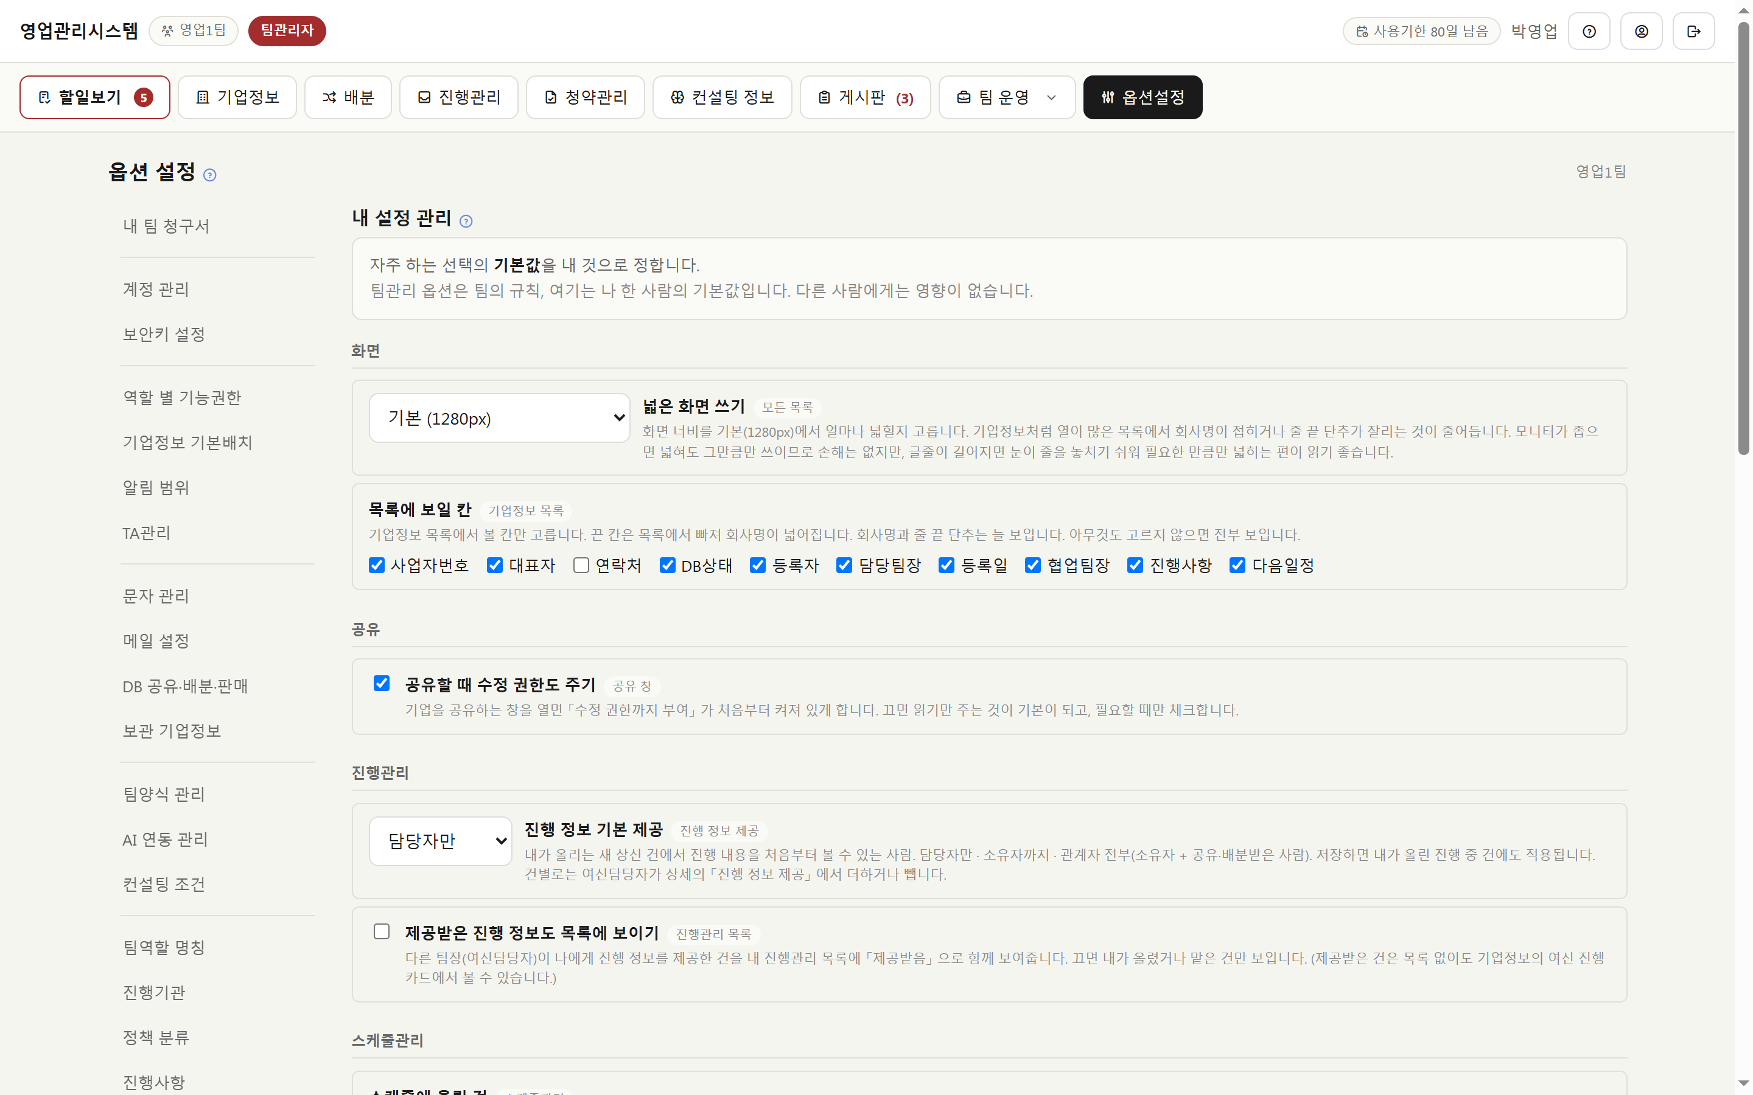Click the page vertical scrollbar thumb
Image resolution: width=1753 pixels, height=1095 pixels.
[1744, 239]
